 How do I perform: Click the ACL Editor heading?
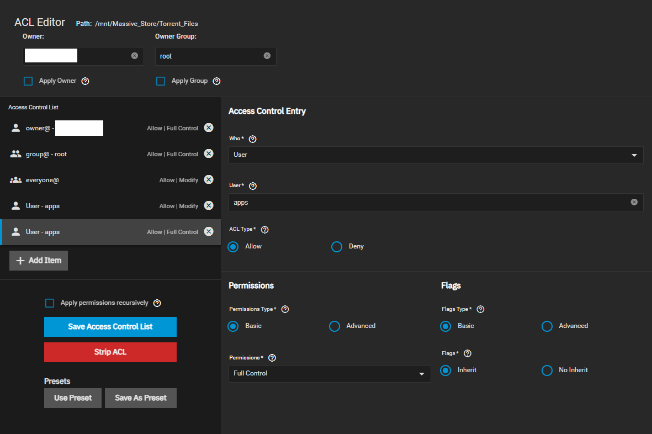pyautogui.click(x=40, y=22)
